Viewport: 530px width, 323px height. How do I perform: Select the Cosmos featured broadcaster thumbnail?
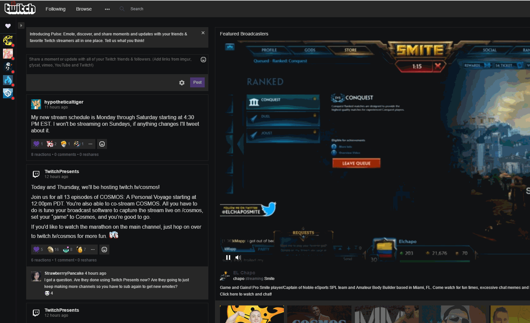(x=319, y=314)
